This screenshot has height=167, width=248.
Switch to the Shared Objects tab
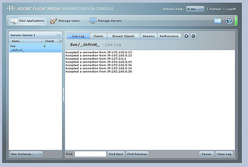123,36
